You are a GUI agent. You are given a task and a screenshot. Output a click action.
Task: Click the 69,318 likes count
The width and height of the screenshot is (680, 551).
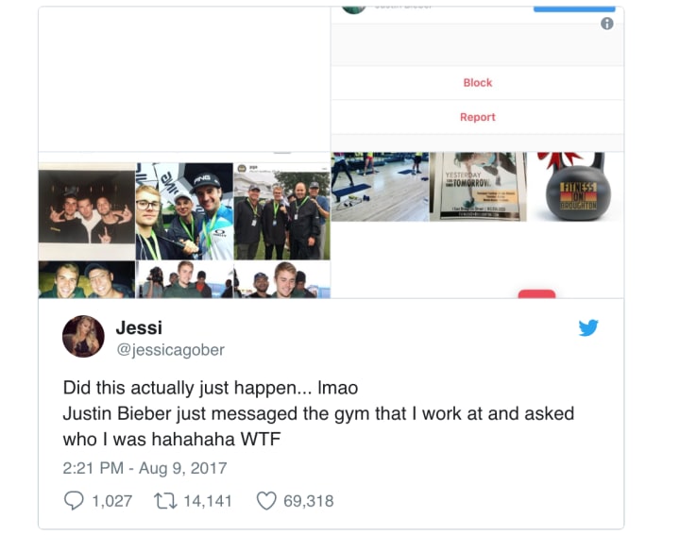(309, 501)
